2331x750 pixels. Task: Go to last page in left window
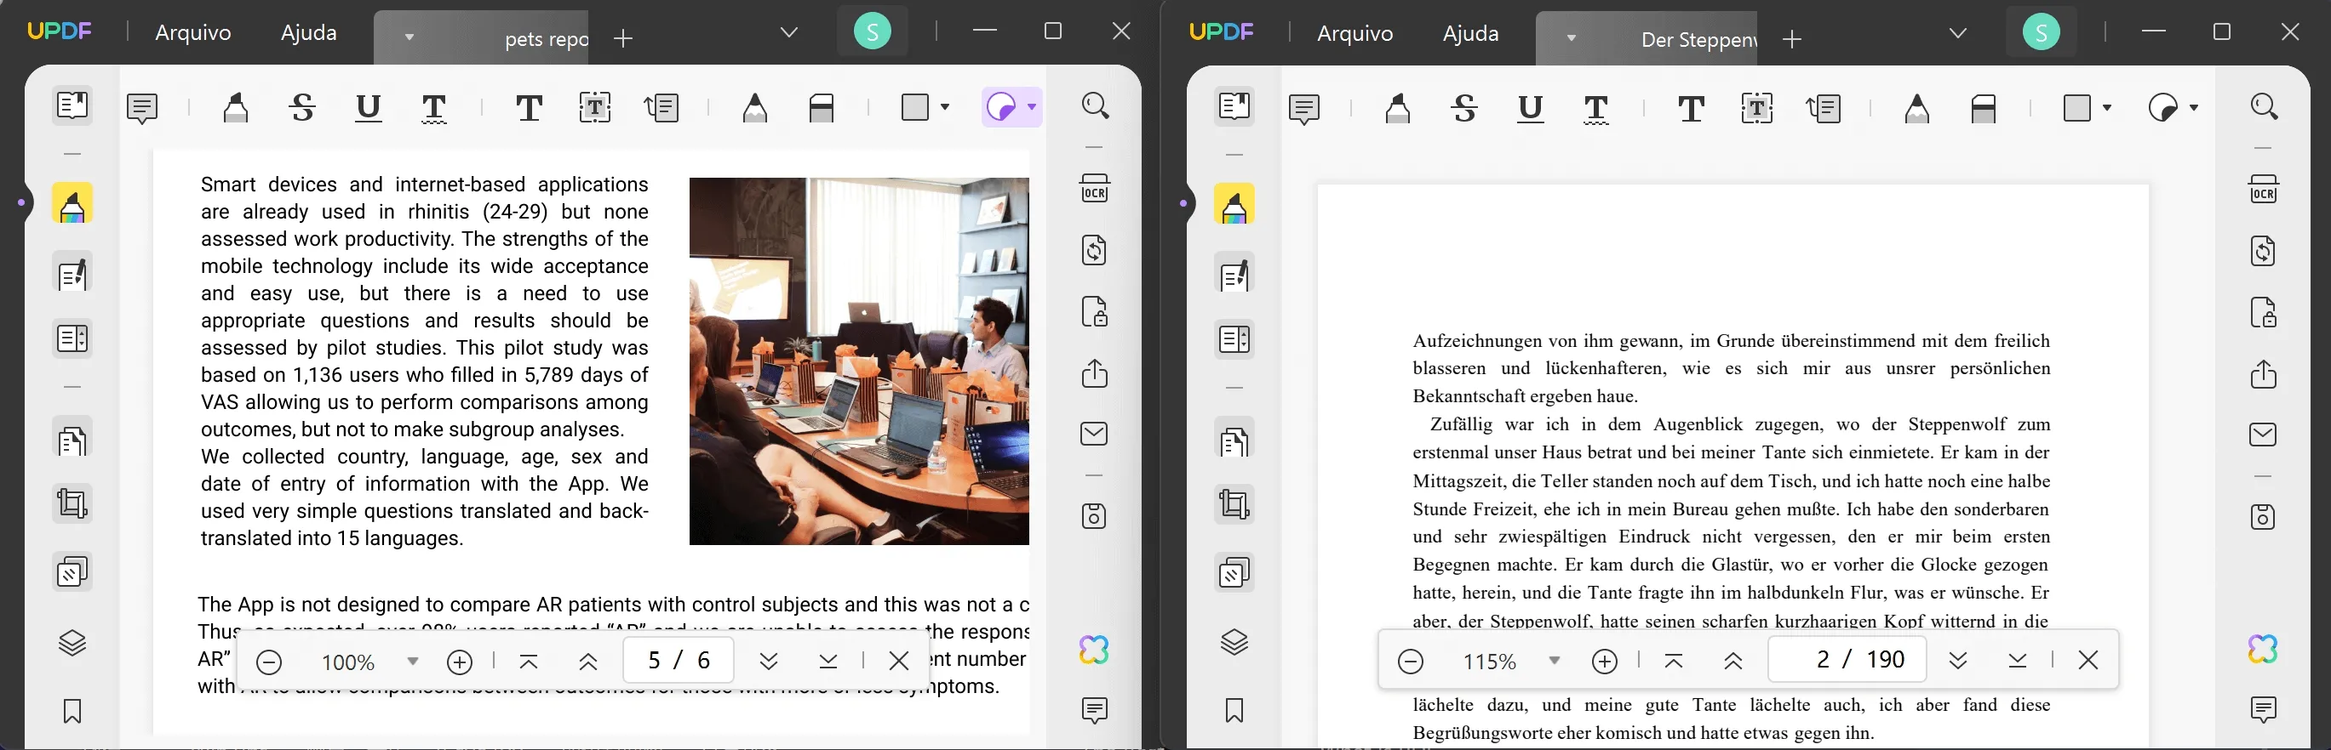[x=828, y=662]
